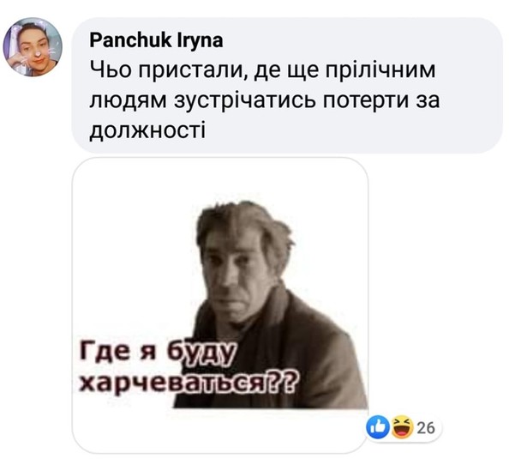
Task: Click the comment text starting "Чьо пристали"
Action: (x=265, y=100)
